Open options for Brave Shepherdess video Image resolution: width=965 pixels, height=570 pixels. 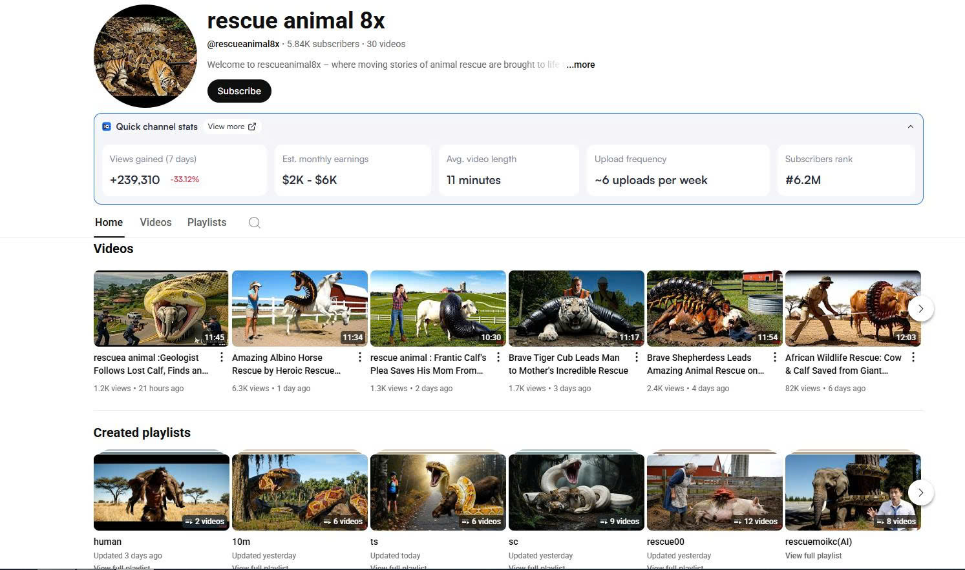point(775,358)
